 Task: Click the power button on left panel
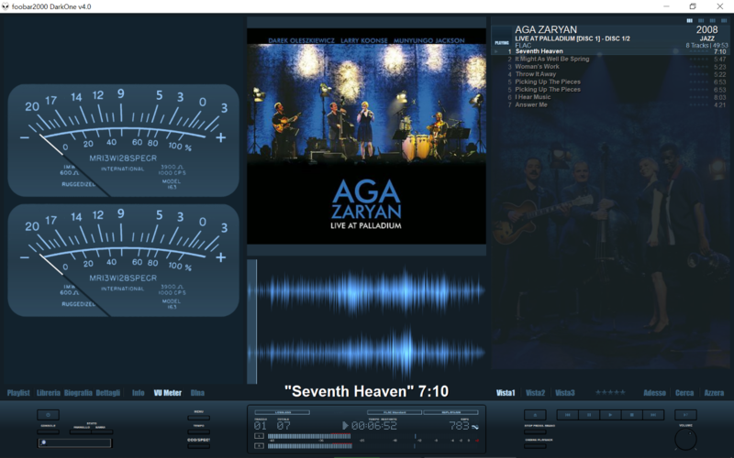point(48,415)
